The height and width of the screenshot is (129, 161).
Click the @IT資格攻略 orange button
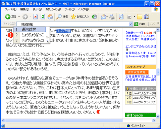click(x=137, y=72)
